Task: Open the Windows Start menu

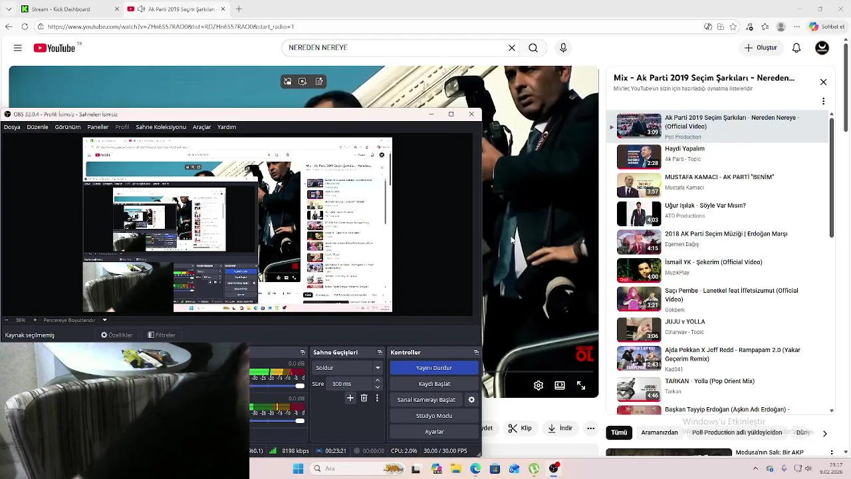Action: (298, 468)
